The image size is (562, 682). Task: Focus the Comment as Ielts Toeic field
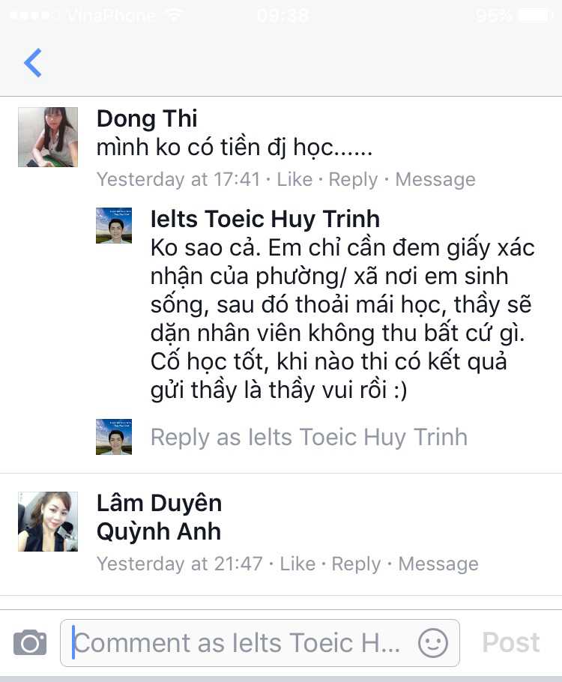coord(260,643)
